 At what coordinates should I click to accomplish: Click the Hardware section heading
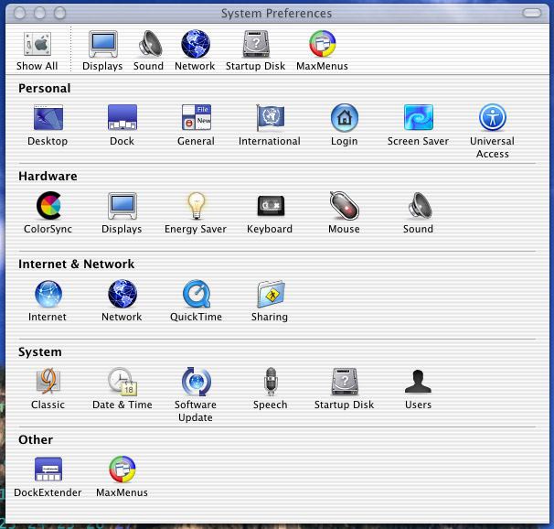point(48,176)
